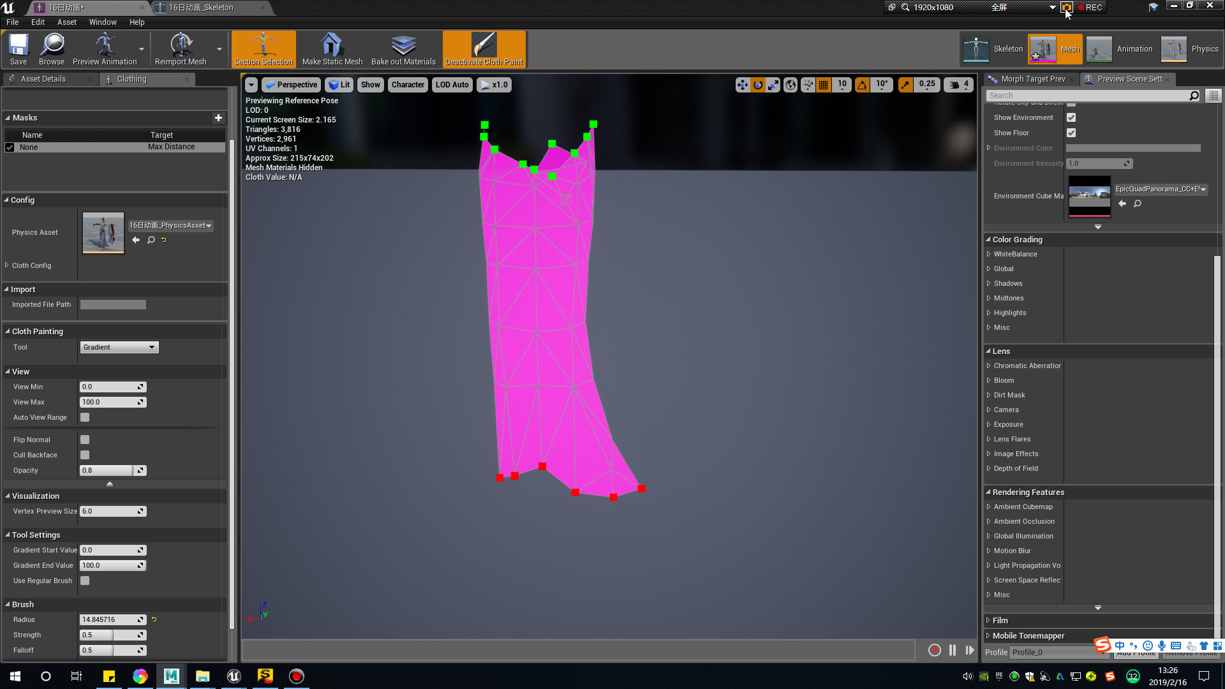Click the LOD Auto button
Image resolution: width=1225 pixels, height=689 pixels.
[452, 85]
